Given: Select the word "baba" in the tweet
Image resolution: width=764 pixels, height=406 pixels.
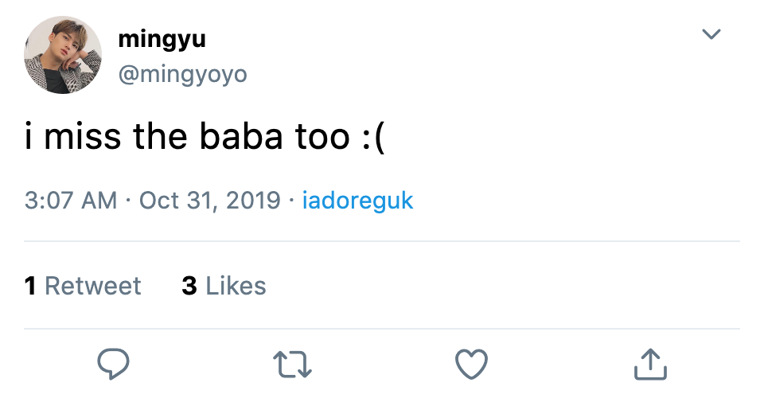Looking at the screenshot, I should pyautogui.click(x=241, y=136).
